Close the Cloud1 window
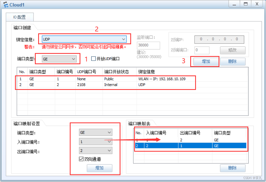The height and width of the screenshot is (182, 266). 257,4
